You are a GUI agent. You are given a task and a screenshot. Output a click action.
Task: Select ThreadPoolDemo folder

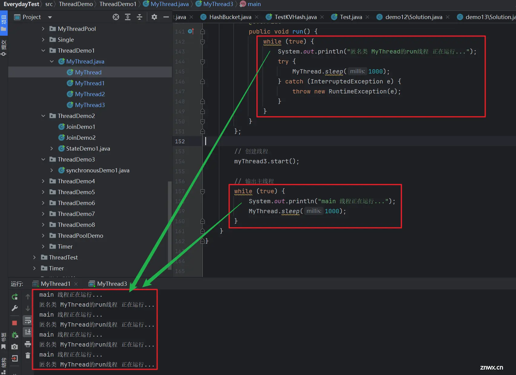(80, 236)
